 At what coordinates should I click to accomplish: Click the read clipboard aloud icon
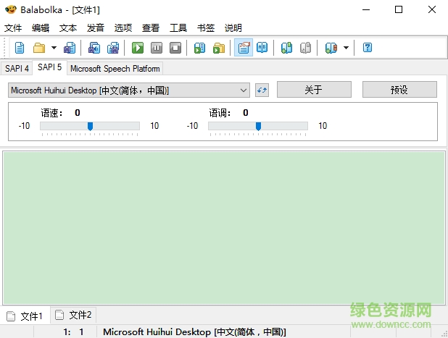[x=199, y=48]
